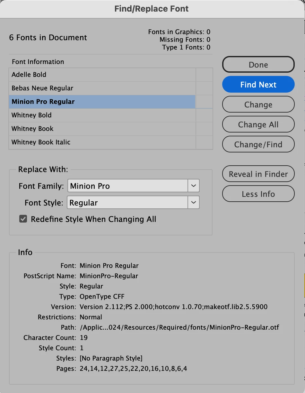Click the Character Count value 19
The height and width of the screenshot is (393, 305).
(x=83, y=338)
